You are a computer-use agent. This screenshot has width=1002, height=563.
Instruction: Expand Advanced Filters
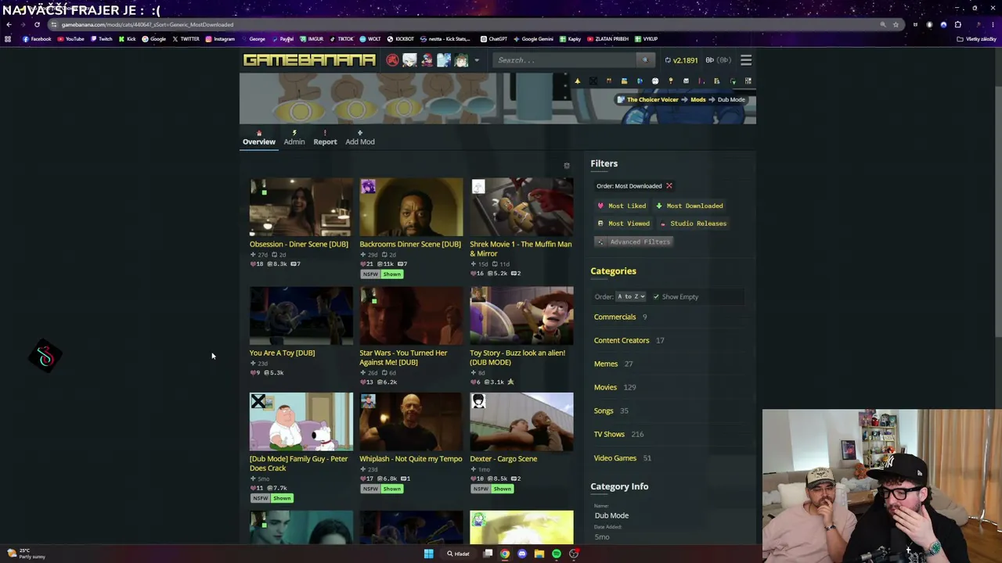[634, 242]
